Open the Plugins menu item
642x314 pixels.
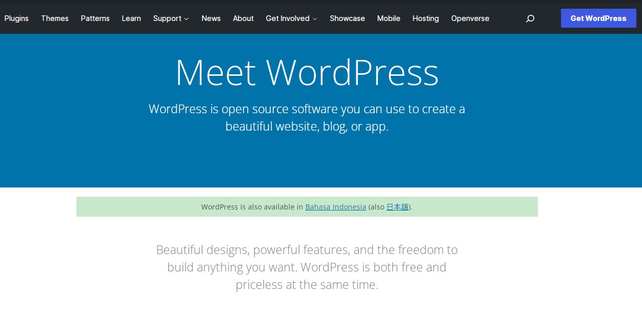pyautogui.click(x=16, y=18)
